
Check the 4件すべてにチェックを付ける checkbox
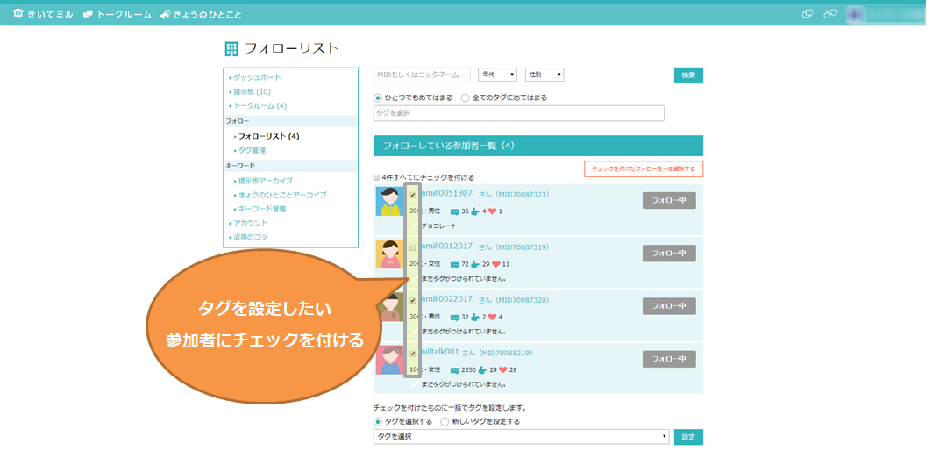(377, 176)
